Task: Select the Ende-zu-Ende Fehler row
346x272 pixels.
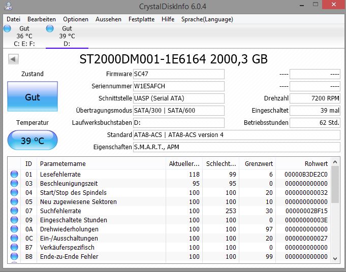Action: [x=169, y=256]
